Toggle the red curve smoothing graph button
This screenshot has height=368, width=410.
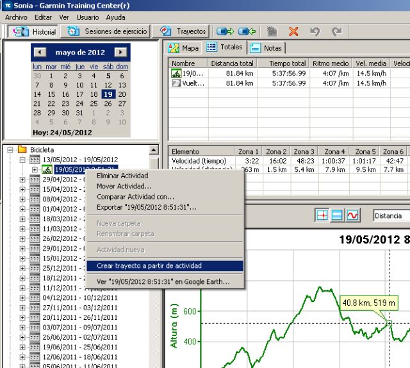352,216
